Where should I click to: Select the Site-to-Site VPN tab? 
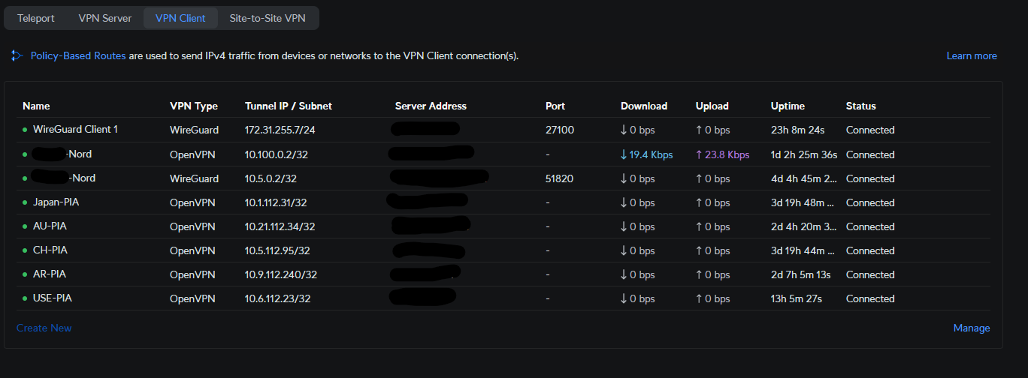point(268,18)
